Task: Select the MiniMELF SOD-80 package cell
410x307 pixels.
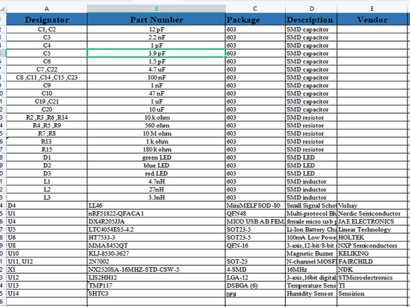Action: (x=255, y=206)
